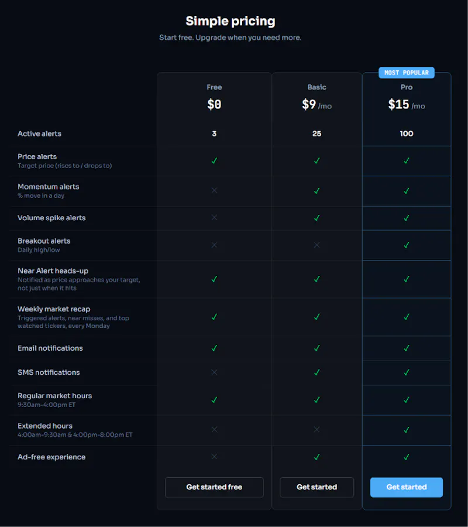This screenshot has width=468, height=527.
Task: Select the blue Get started Pro button
Action: pyautogui.click(x=406, y=487)
